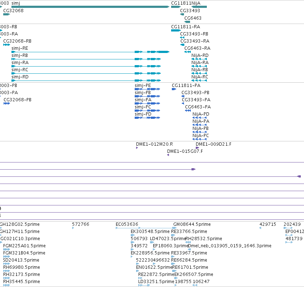Click the CG33493-RA transcript label

tap(195, 41)
